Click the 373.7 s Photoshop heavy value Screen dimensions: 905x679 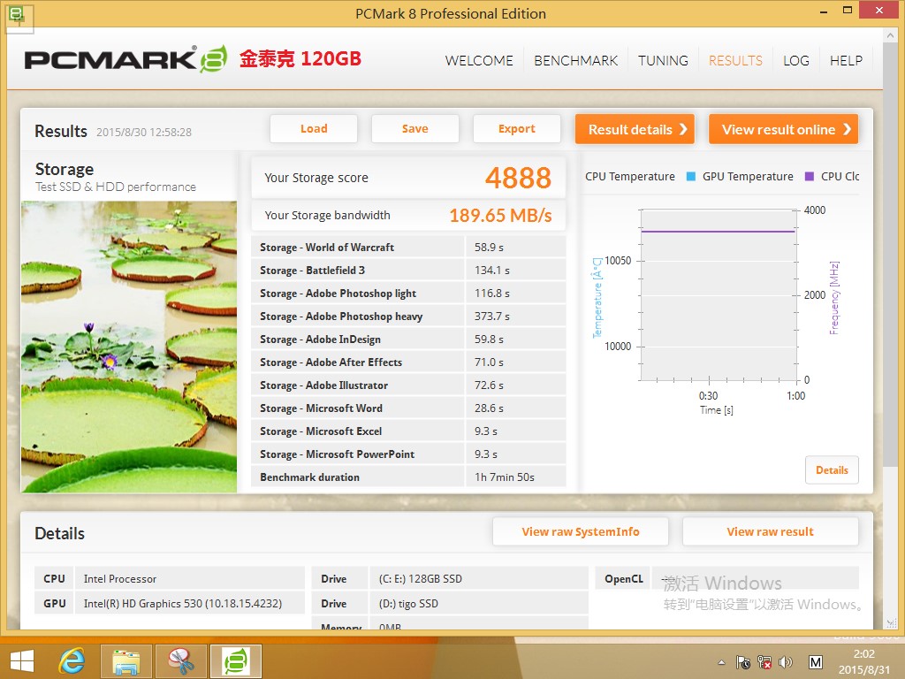click(x=491, y=317)
